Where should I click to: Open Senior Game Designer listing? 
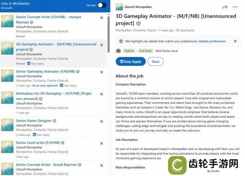click(34, 121)
